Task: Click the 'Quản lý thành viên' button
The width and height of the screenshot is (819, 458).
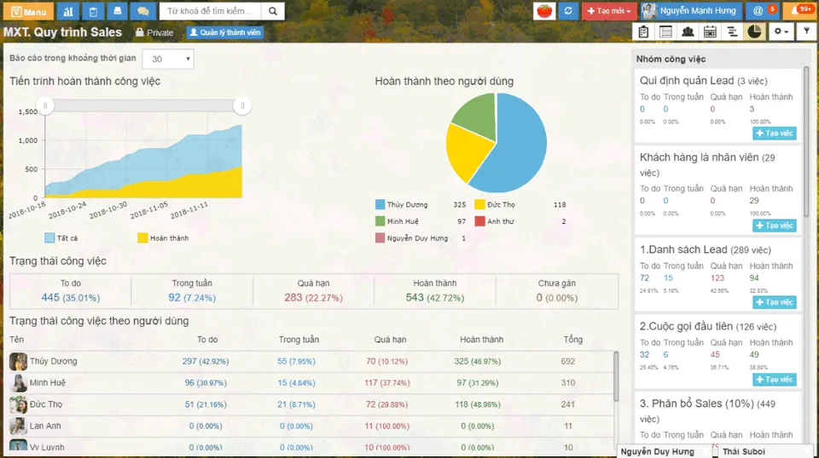Action: [x=225, y=32]
